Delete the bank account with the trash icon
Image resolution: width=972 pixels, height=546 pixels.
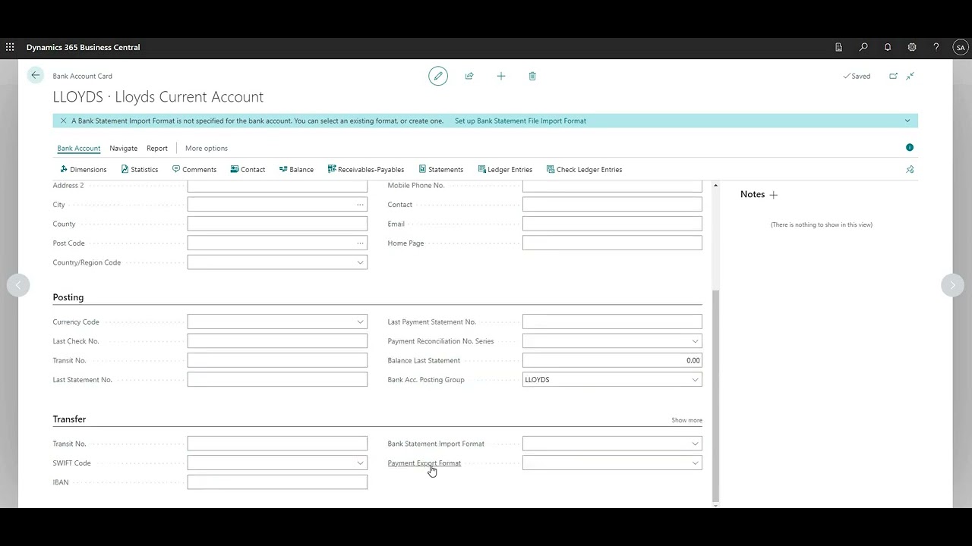(x=532, y=76)
